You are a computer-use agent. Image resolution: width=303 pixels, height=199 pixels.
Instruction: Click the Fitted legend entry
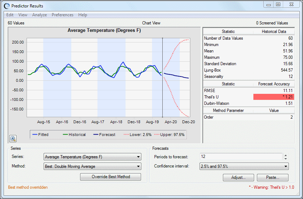point(41,135)
